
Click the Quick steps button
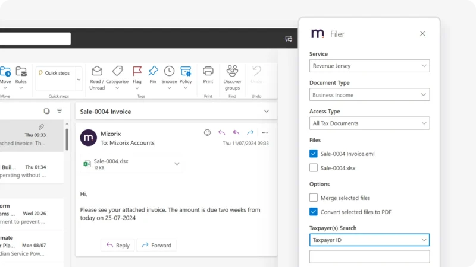(x=54, y=73)
